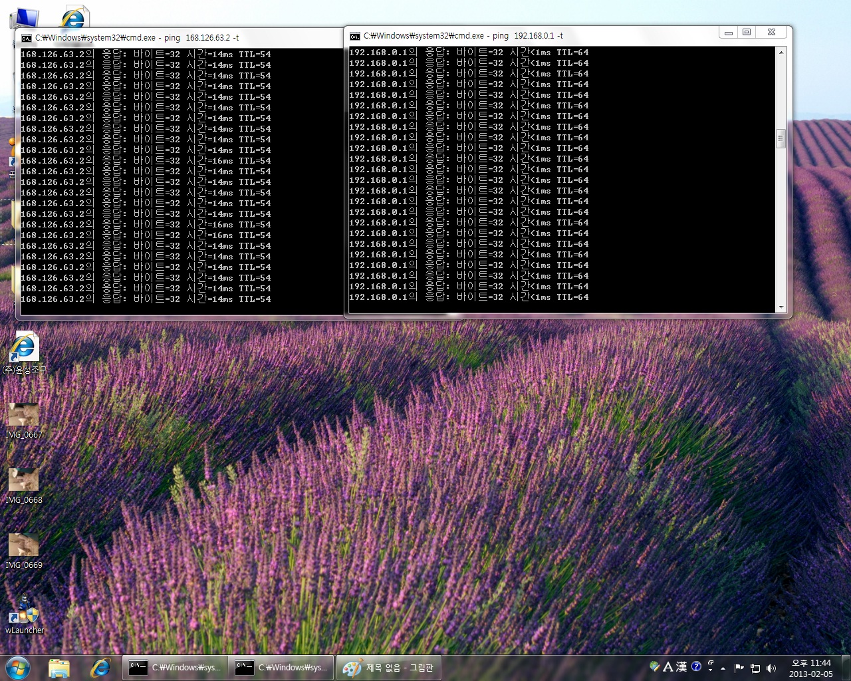Click the network connection tray icon
851x681 pixels.
755,668
